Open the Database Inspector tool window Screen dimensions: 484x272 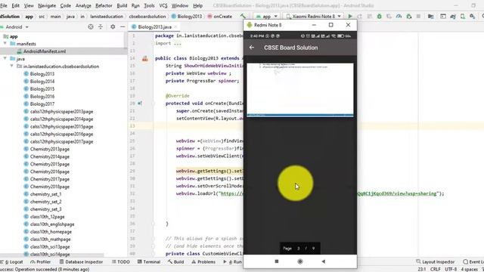click(81, 262)
